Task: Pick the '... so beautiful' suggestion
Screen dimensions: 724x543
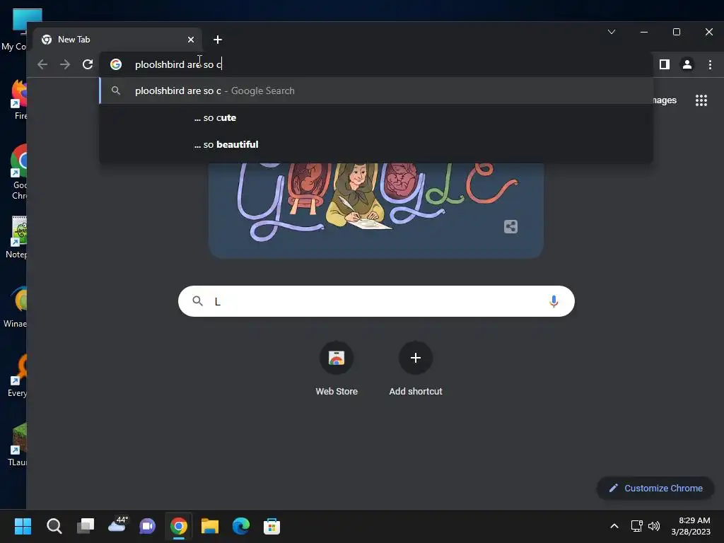Action: click(376, 144)
